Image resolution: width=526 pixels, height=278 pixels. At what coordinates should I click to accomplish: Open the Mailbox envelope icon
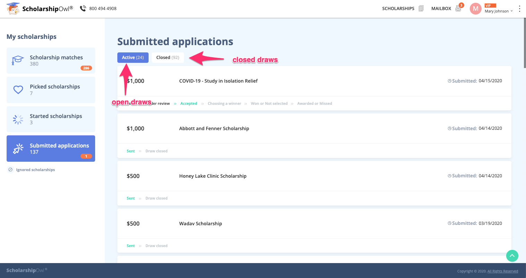pyautogui.click(x=458, y=9)
